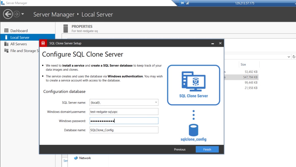Select Local Server in the sidebar

tap(28, 37)
